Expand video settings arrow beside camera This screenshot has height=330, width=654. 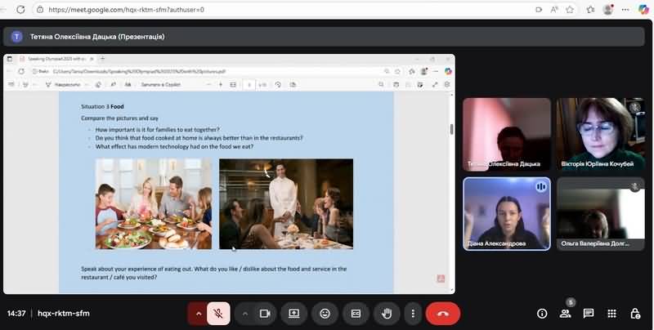pos(245,313)
